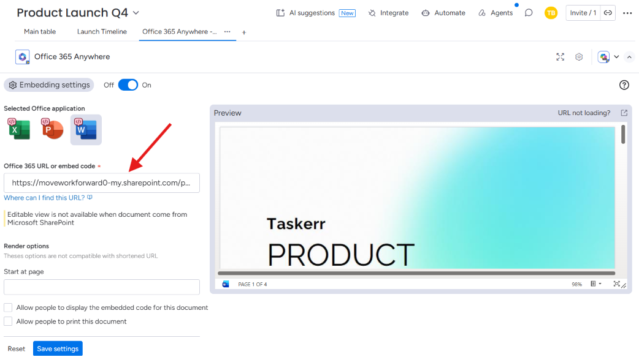This screenshot has width=639, height=357.
Task: Open the preview page layout dropdown
Action: 596,284
